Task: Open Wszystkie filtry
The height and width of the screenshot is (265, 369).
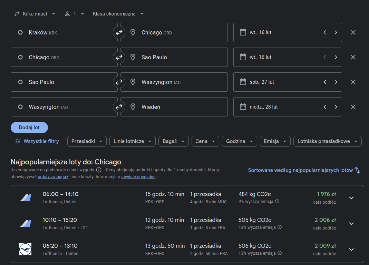Action: tap(37, 141)
